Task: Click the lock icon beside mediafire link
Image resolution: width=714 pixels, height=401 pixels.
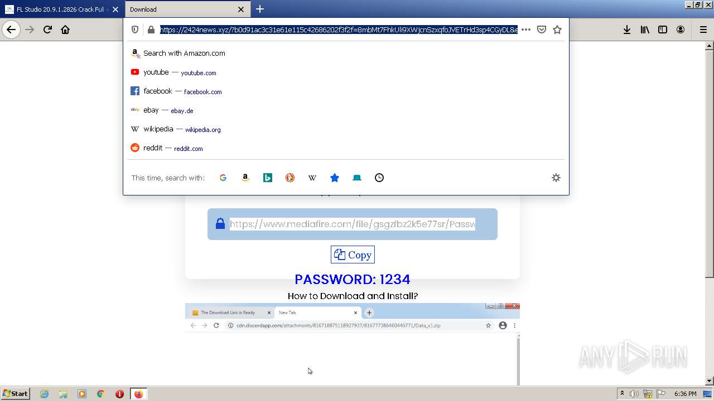Action: tap(220, 224)
